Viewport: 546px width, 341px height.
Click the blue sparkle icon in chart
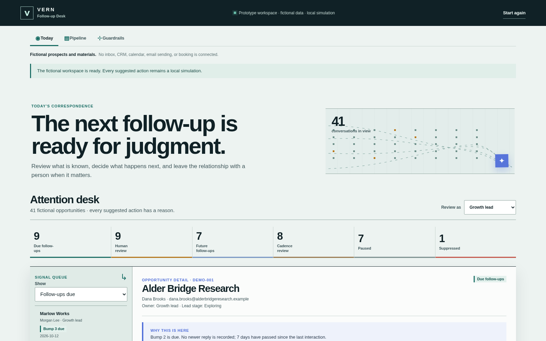(x=502, y=161)
